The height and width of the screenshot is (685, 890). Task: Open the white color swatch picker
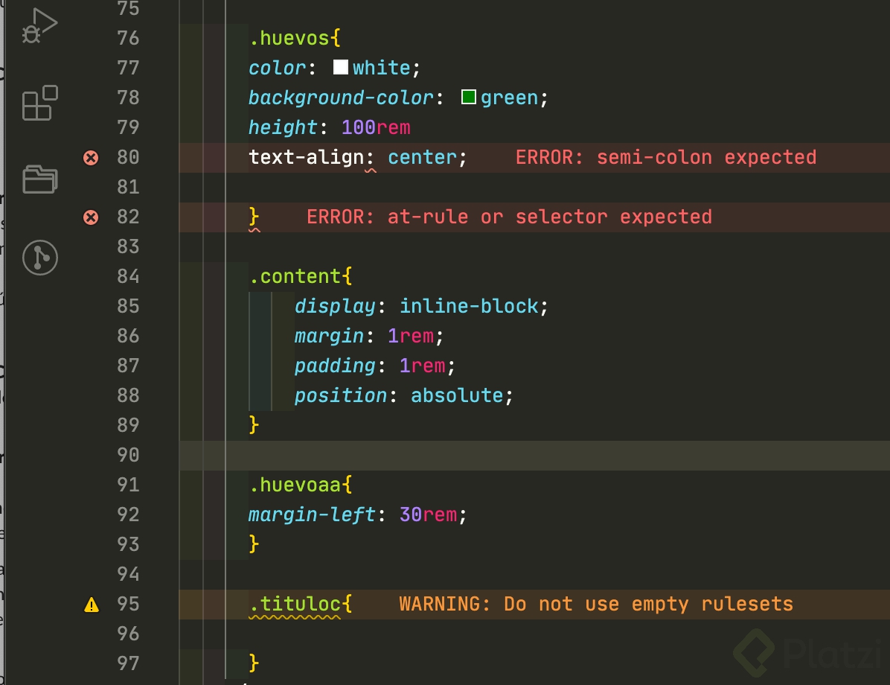pyautogui.click(x=341, y=67)
